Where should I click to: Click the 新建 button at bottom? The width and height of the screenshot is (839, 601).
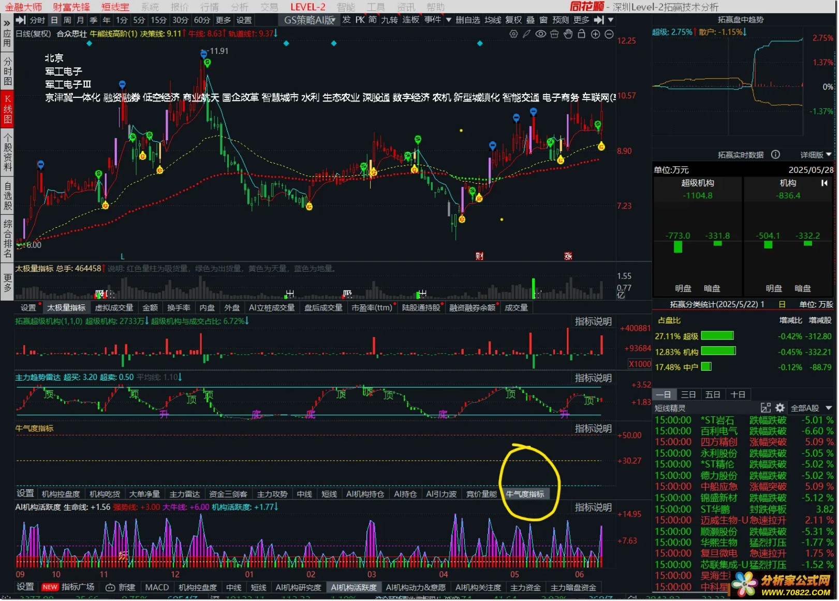tap(121, 587)
